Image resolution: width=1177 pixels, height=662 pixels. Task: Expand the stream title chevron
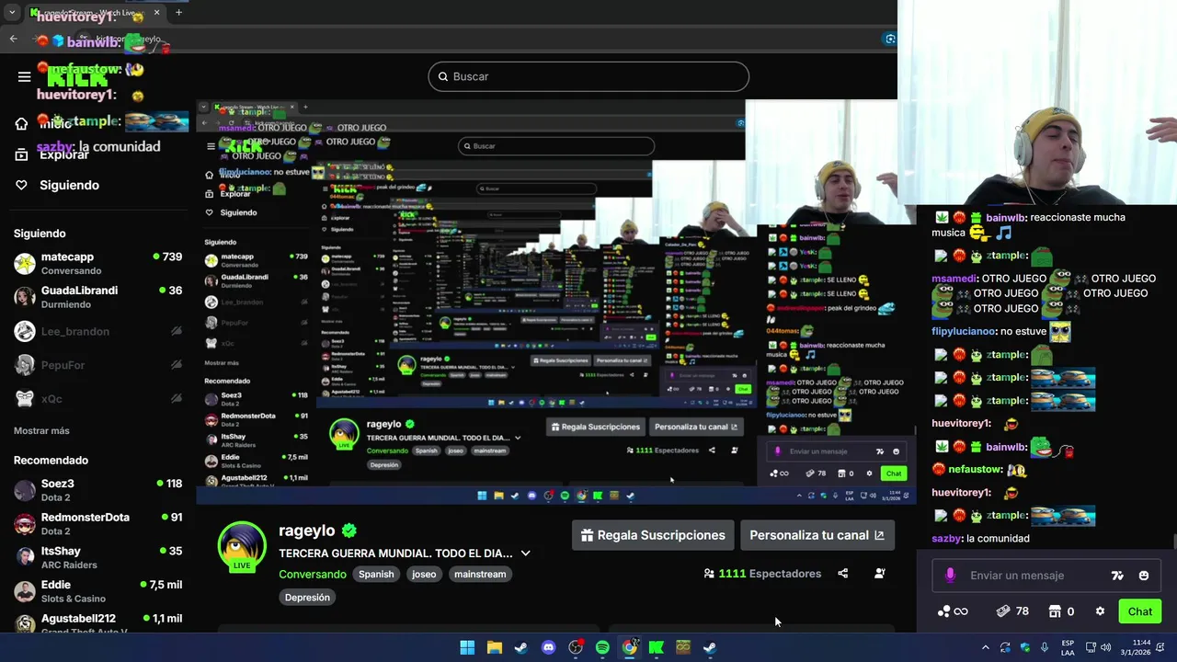click(x=525, y=554)
